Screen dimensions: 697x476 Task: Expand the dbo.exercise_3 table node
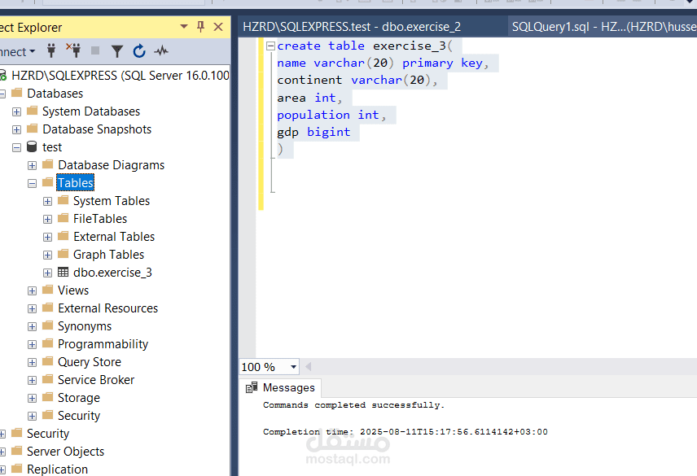coord(47,273)
